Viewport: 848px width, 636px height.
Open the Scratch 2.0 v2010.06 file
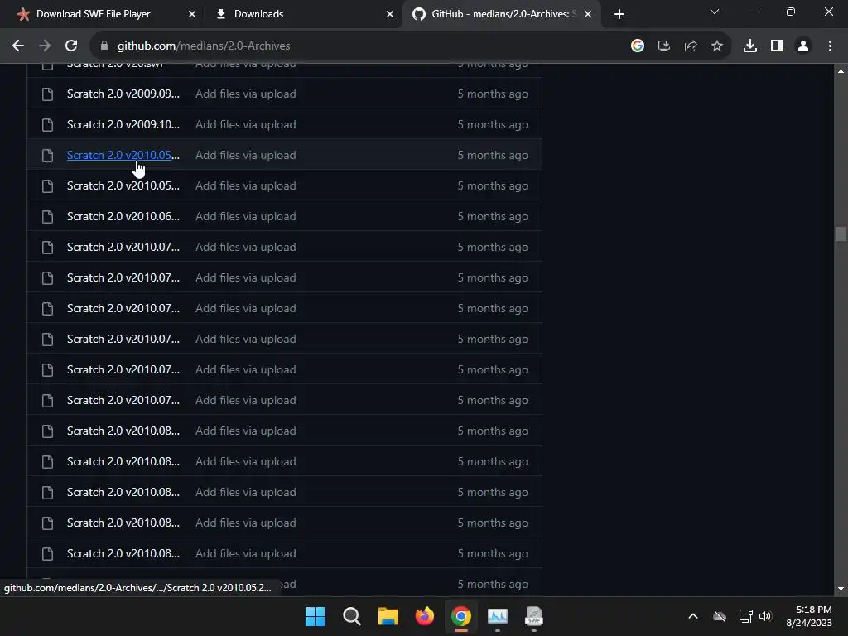[x=123, y=216]
